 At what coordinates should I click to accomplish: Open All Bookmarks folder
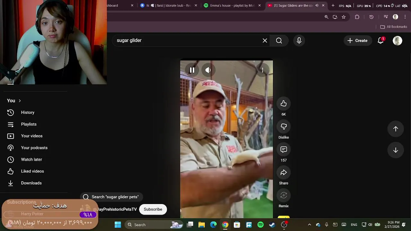[x=394, y=27]
